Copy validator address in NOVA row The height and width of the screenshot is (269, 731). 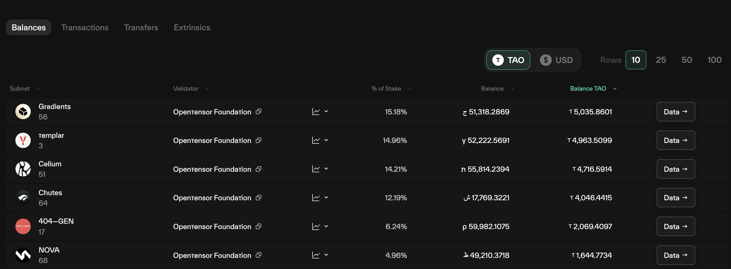[x=259, y=255]
